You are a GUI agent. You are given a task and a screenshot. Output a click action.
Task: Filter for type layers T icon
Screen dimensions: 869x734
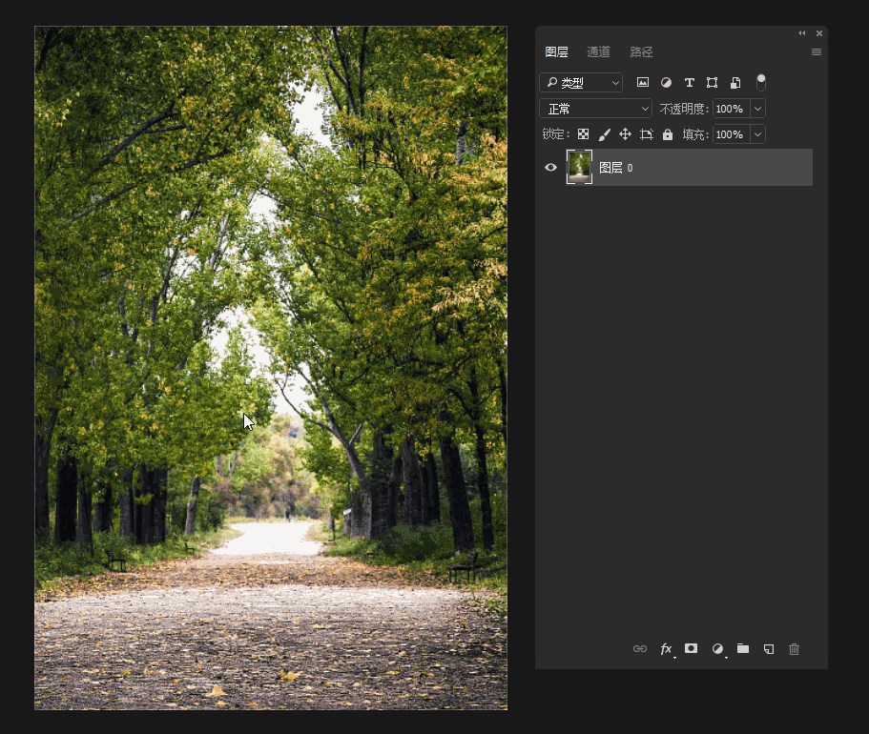coord(690,83)
